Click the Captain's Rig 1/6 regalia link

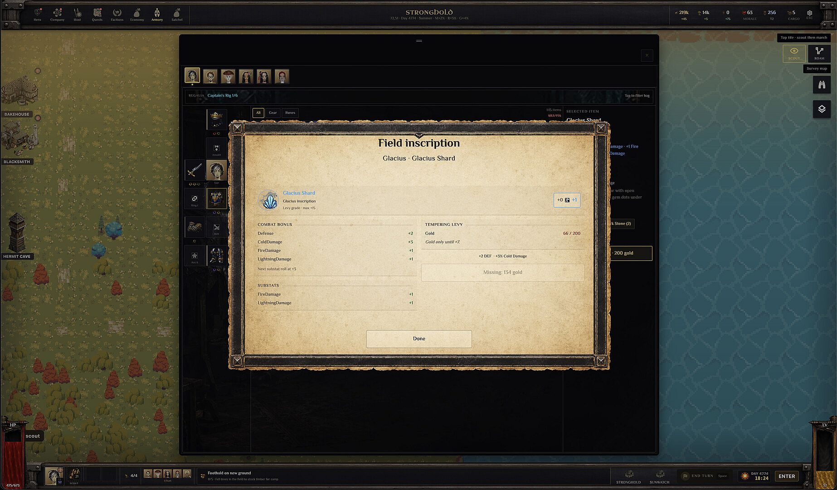pos(223,96)
